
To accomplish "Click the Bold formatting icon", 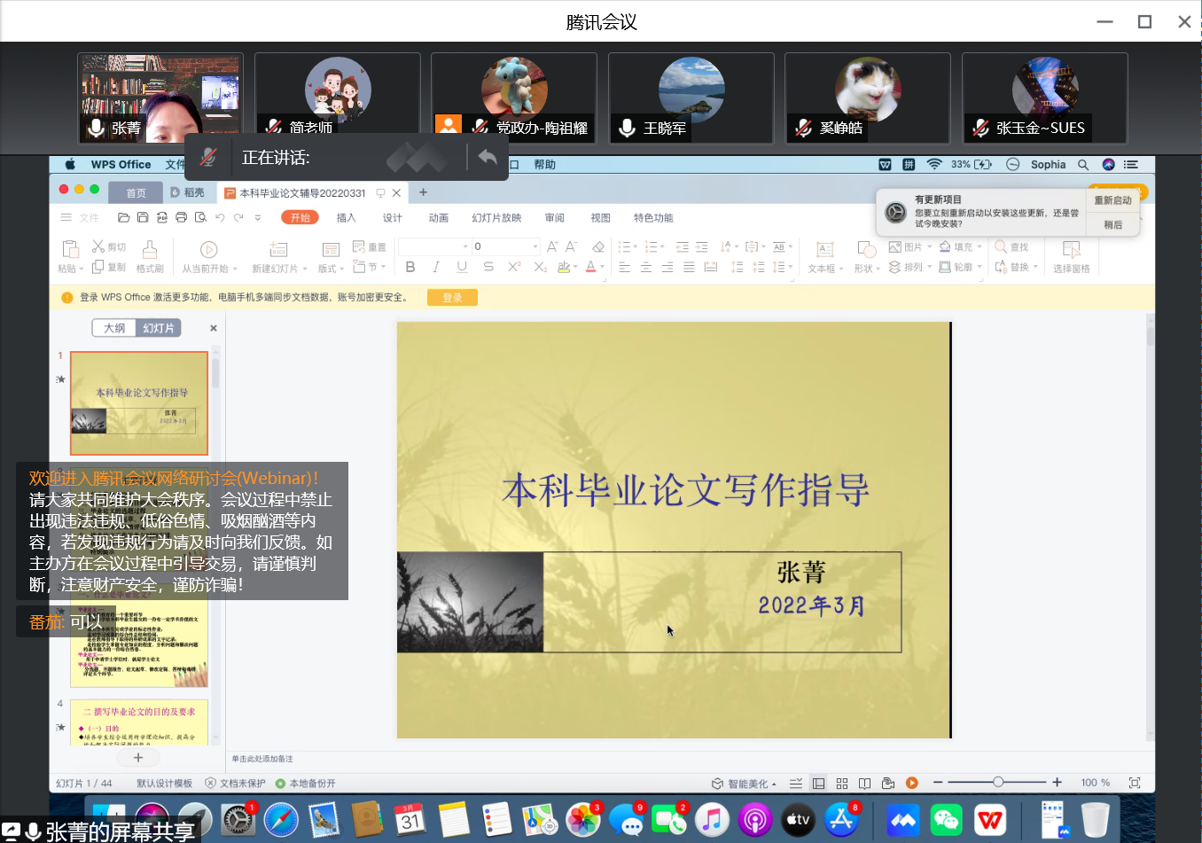I will [x=410, y=267].
